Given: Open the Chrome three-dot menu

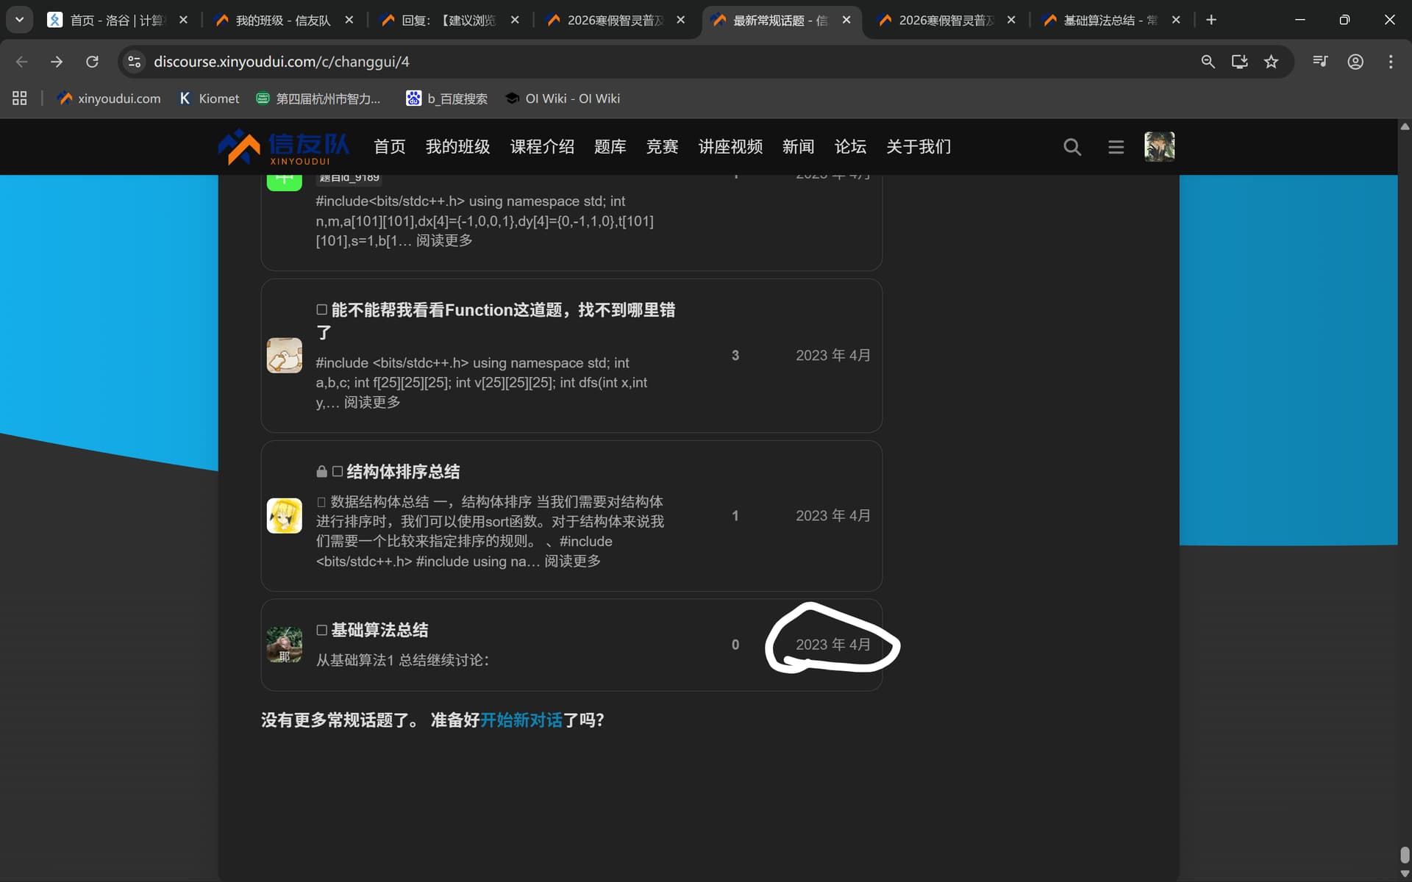Looking at the screenshot, I should click(1391, 62).
